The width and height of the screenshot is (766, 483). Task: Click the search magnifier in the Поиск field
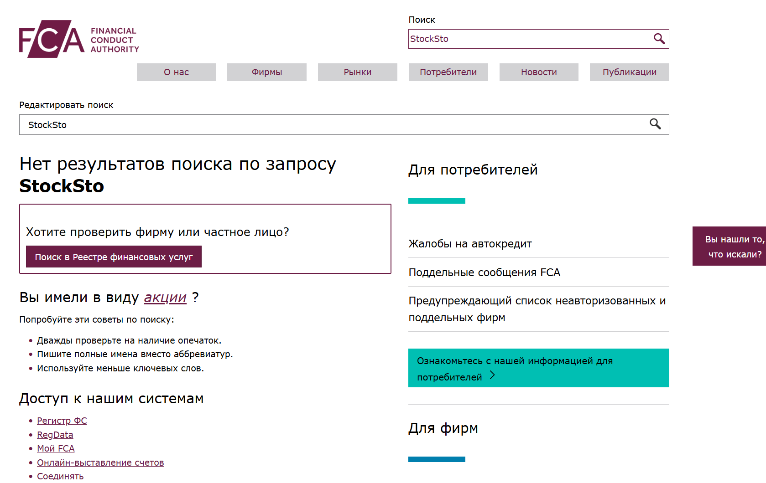pos(659,39)
